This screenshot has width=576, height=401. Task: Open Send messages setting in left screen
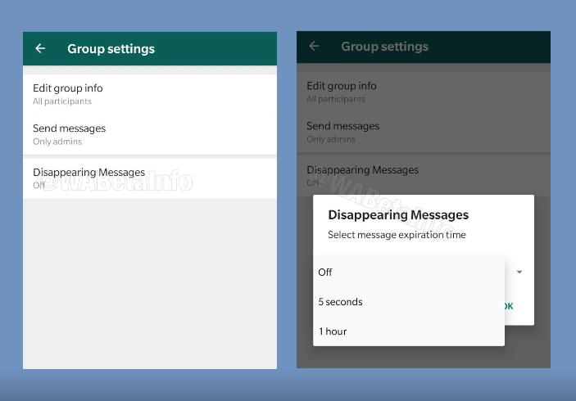150,135
